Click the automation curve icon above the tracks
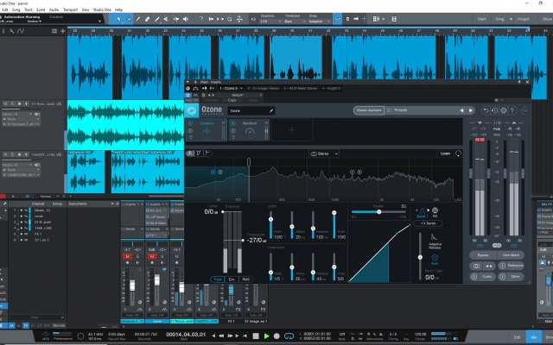Viewport: 553px width, 345px height. coord(21,31)
